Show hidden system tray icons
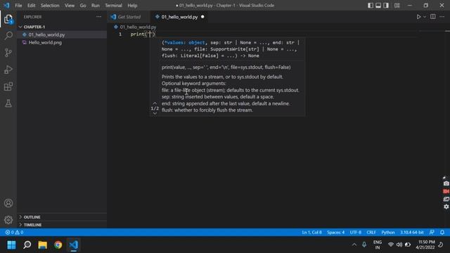 click(x=354, y=245)
